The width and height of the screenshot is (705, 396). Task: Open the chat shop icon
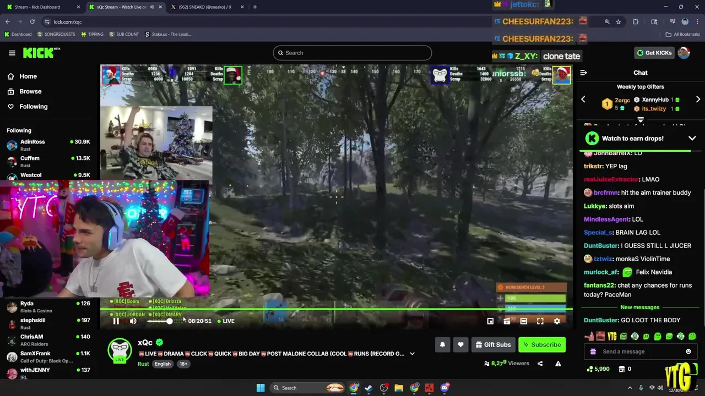[x=622, y=369]
